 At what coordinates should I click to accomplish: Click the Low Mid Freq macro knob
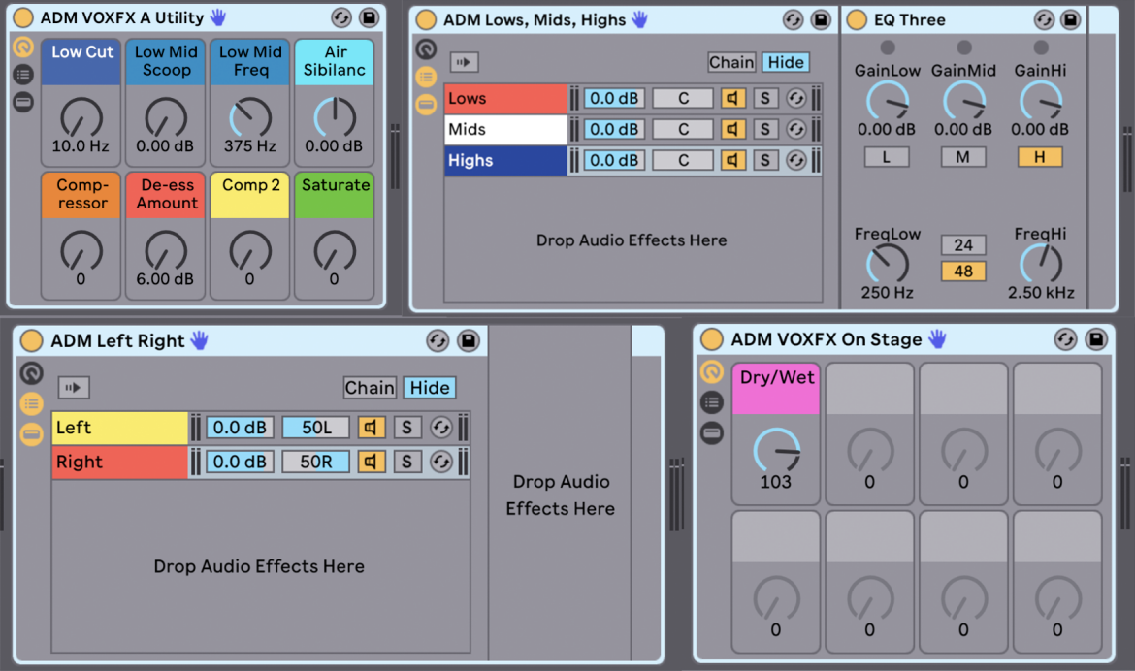pos(249,118)
